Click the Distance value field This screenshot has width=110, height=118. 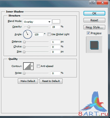coord(55,42)
